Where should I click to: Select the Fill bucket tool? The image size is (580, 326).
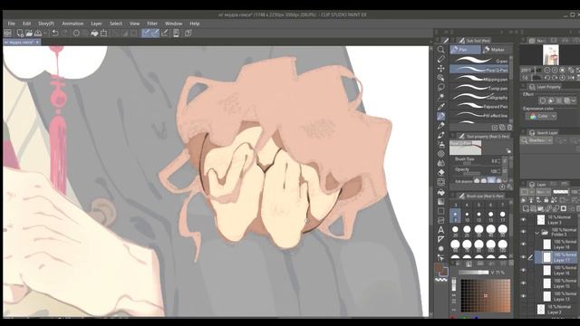(x=441, y=192)
